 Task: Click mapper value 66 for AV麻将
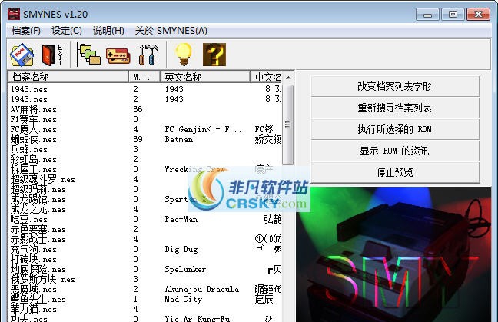pyautogui.click(x=138, y=110)
